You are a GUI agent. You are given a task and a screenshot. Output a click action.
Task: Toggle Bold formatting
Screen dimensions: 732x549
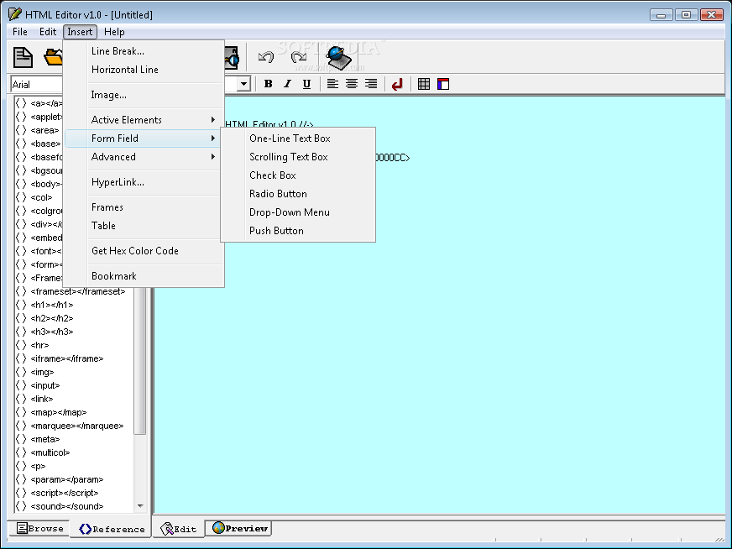click(x=268, y=84)
